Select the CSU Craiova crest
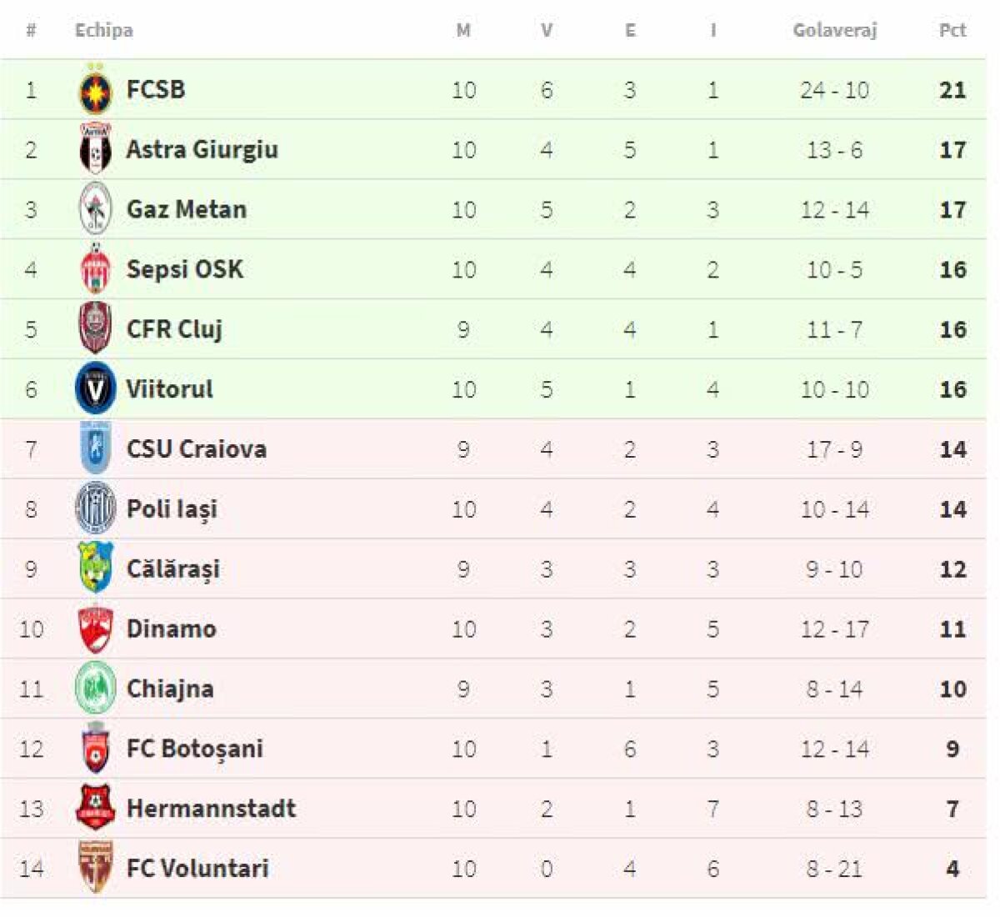 (96, 449)
